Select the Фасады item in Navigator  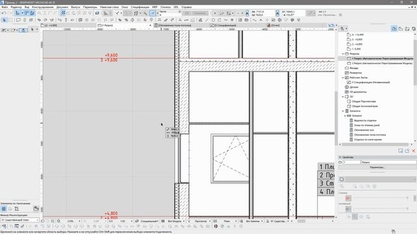pyautogui.click(x=352, y=68)
